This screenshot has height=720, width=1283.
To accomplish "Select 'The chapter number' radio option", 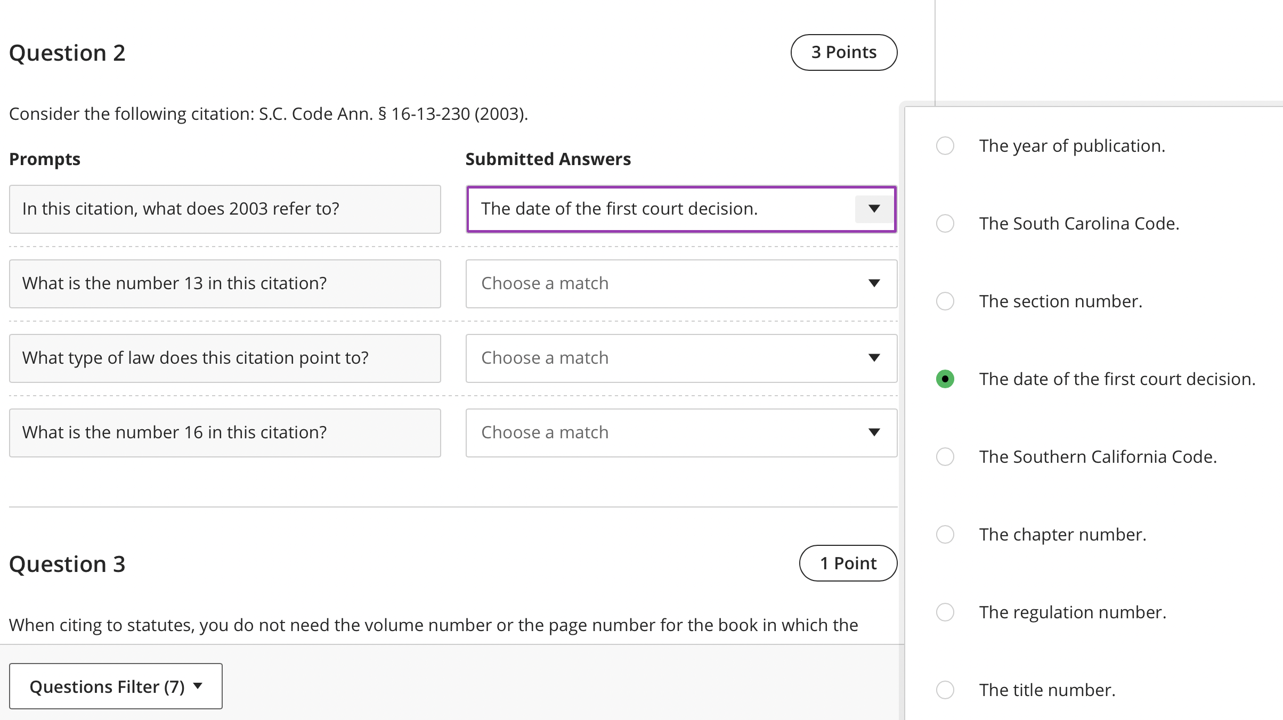I will (x=945, y=535).
